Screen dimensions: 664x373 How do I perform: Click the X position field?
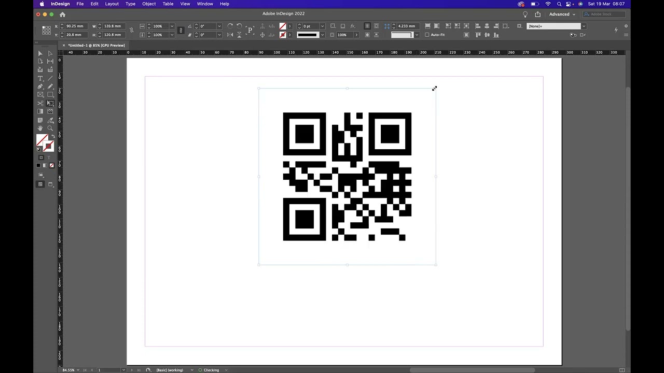pyautogui.click(x=76, y=26)
